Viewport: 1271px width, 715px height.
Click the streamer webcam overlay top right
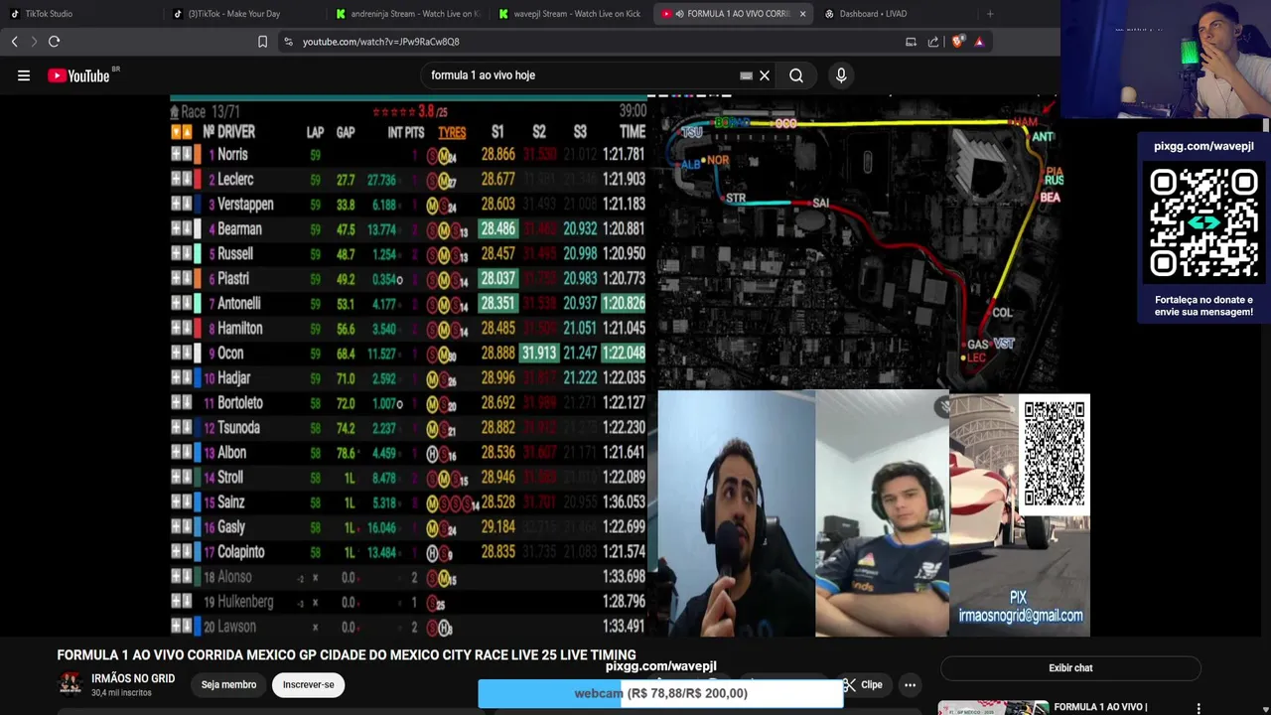(x=1167, y=58)
